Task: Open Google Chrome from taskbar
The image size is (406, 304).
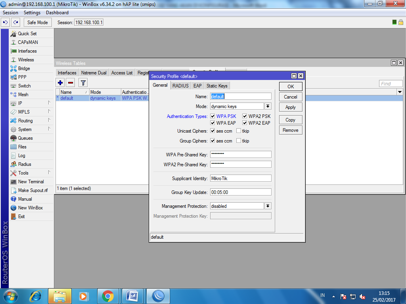Action: (108, 296)
